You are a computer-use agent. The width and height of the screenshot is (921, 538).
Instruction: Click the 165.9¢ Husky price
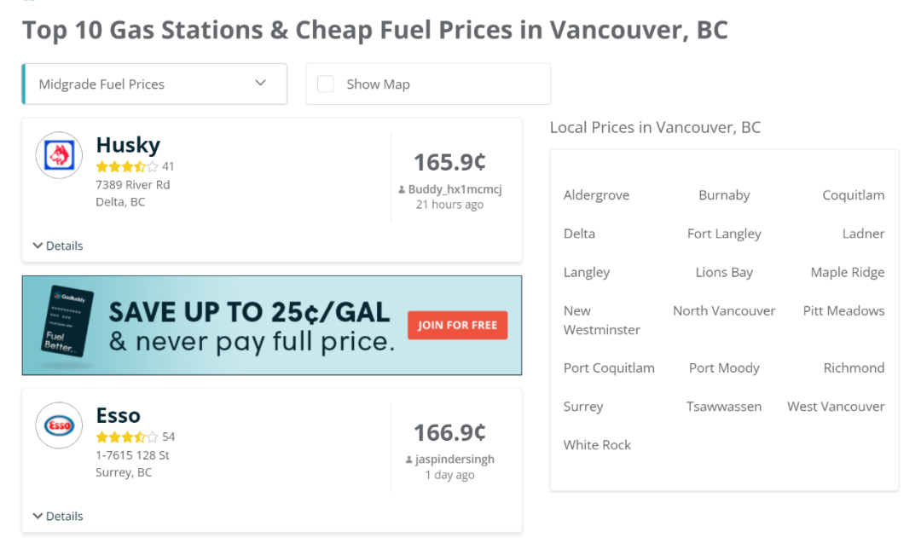tap(449, 162)
